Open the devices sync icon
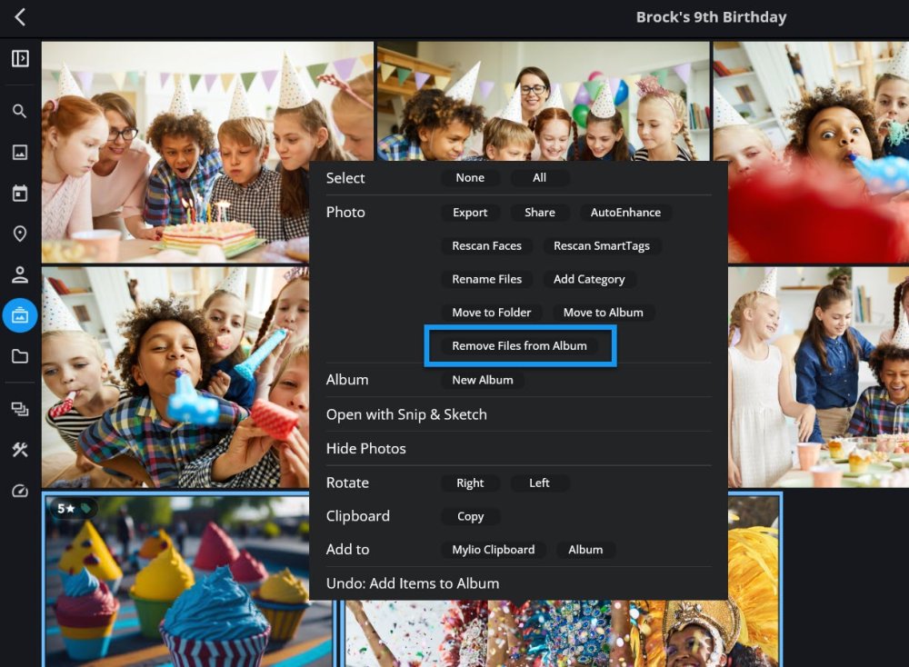This screenshot has width=909, height=667. 20,409
